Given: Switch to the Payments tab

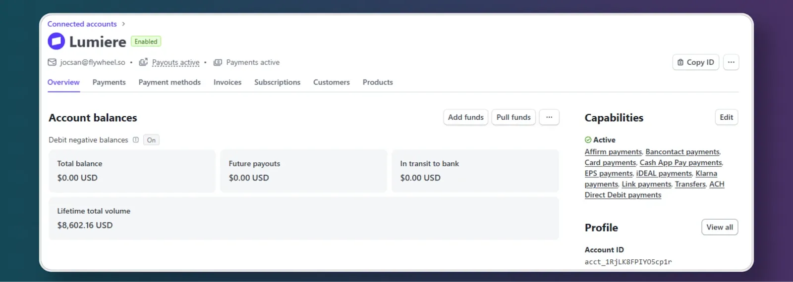Looking at the screenshot, I should [x=109, y=82].
